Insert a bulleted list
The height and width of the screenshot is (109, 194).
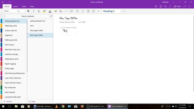[72, 11]
